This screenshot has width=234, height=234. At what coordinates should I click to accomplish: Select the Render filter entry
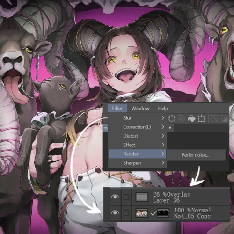point(138,154)
